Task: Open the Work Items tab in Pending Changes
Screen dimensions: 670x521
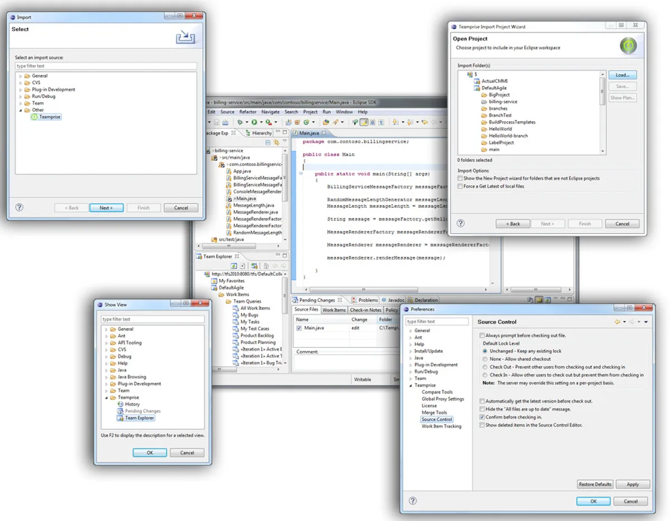Action: [x=334, y=310]
